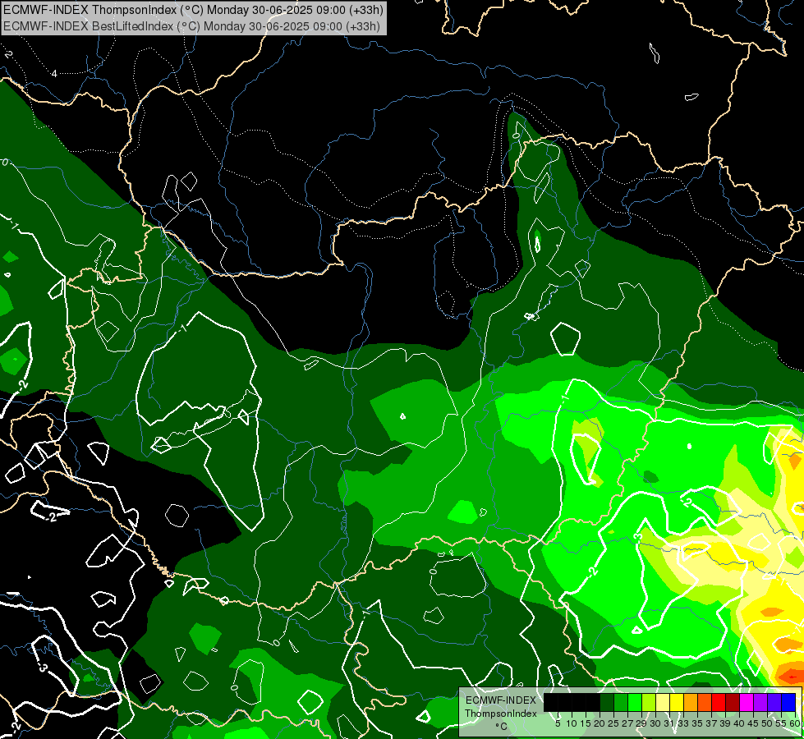The width and height of the screenshot is (804, 739).
Task: Click legend tick value 35
Action: pyautogui.click(x=697, y=723)
